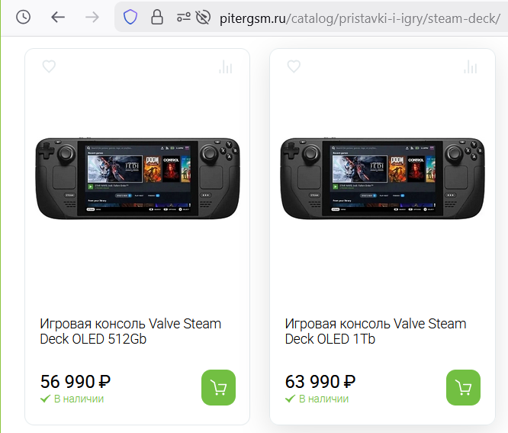The width and height of the screenshot is (508, 433).
Task: Add Steam Deck 512Gb to comparison
Action: pyautogui.click(x=225, y=67)
